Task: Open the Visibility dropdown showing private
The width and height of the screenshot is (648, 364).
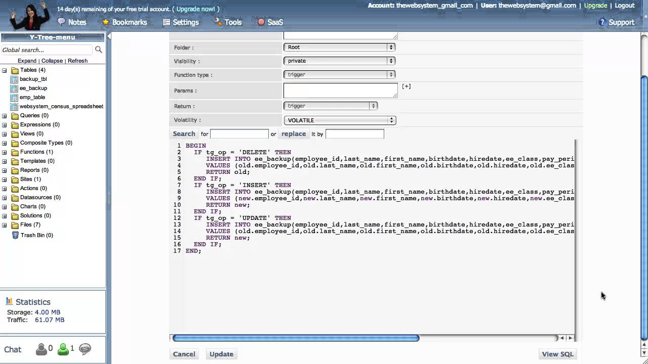Action: tap(339, 61)
